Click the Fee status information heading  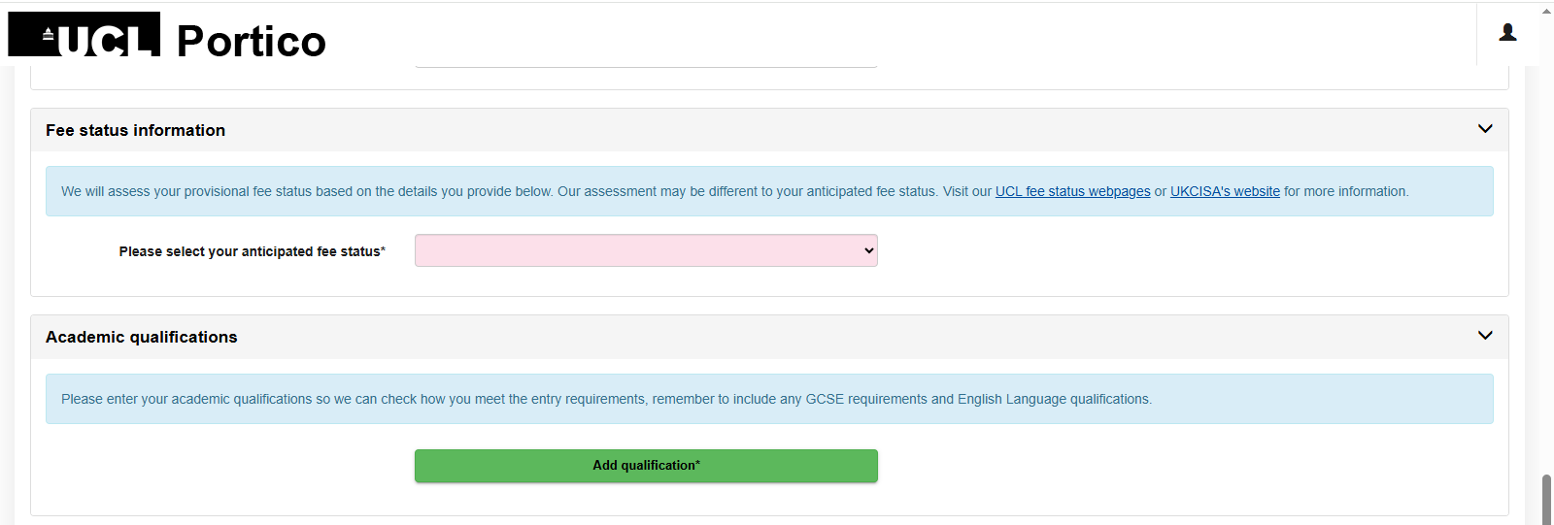click(135, 130)
